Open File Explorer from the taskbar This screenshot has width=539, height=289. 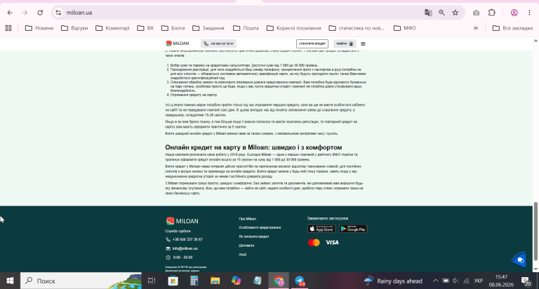pyautogui.click(x=215, y=281)
